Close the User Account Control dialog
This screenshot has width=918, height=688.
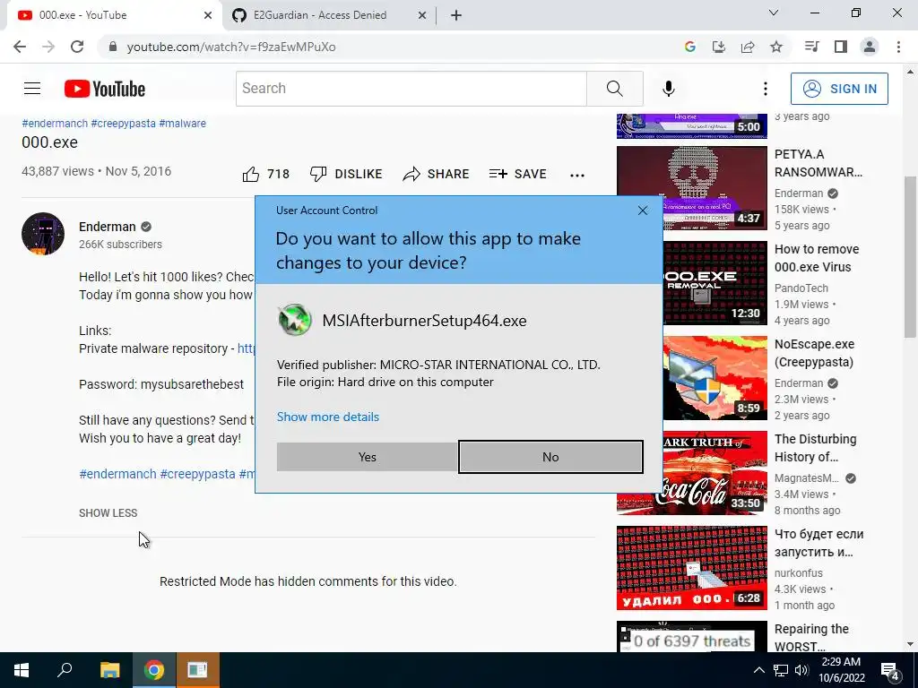click(x=642, y=210)
